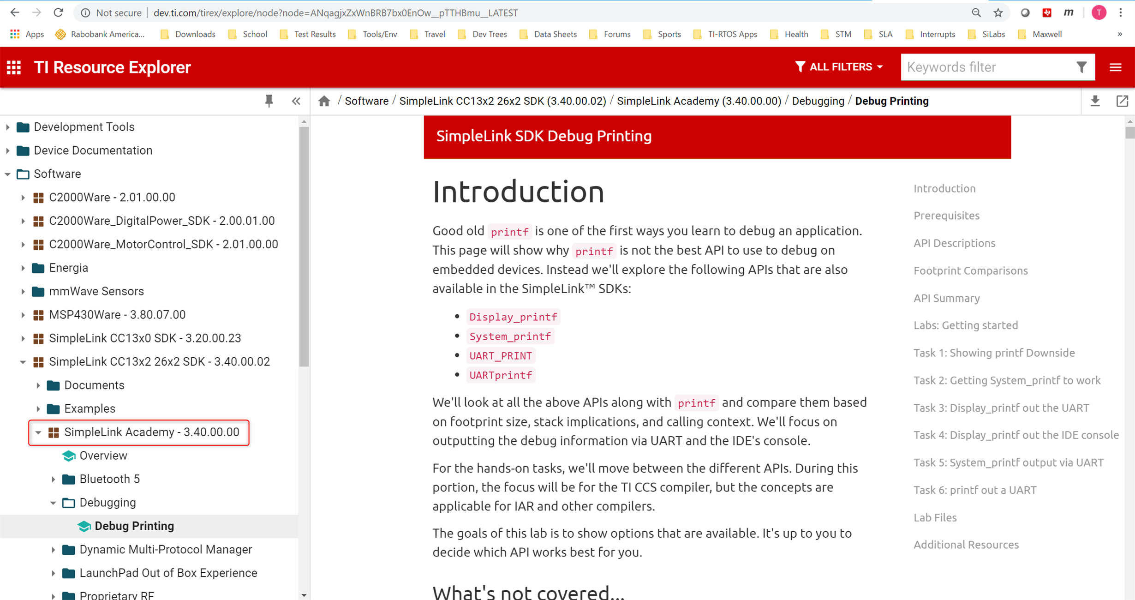Open page in new window icon
This screenshot has height=600, width=1135.
click(1122, 101)
